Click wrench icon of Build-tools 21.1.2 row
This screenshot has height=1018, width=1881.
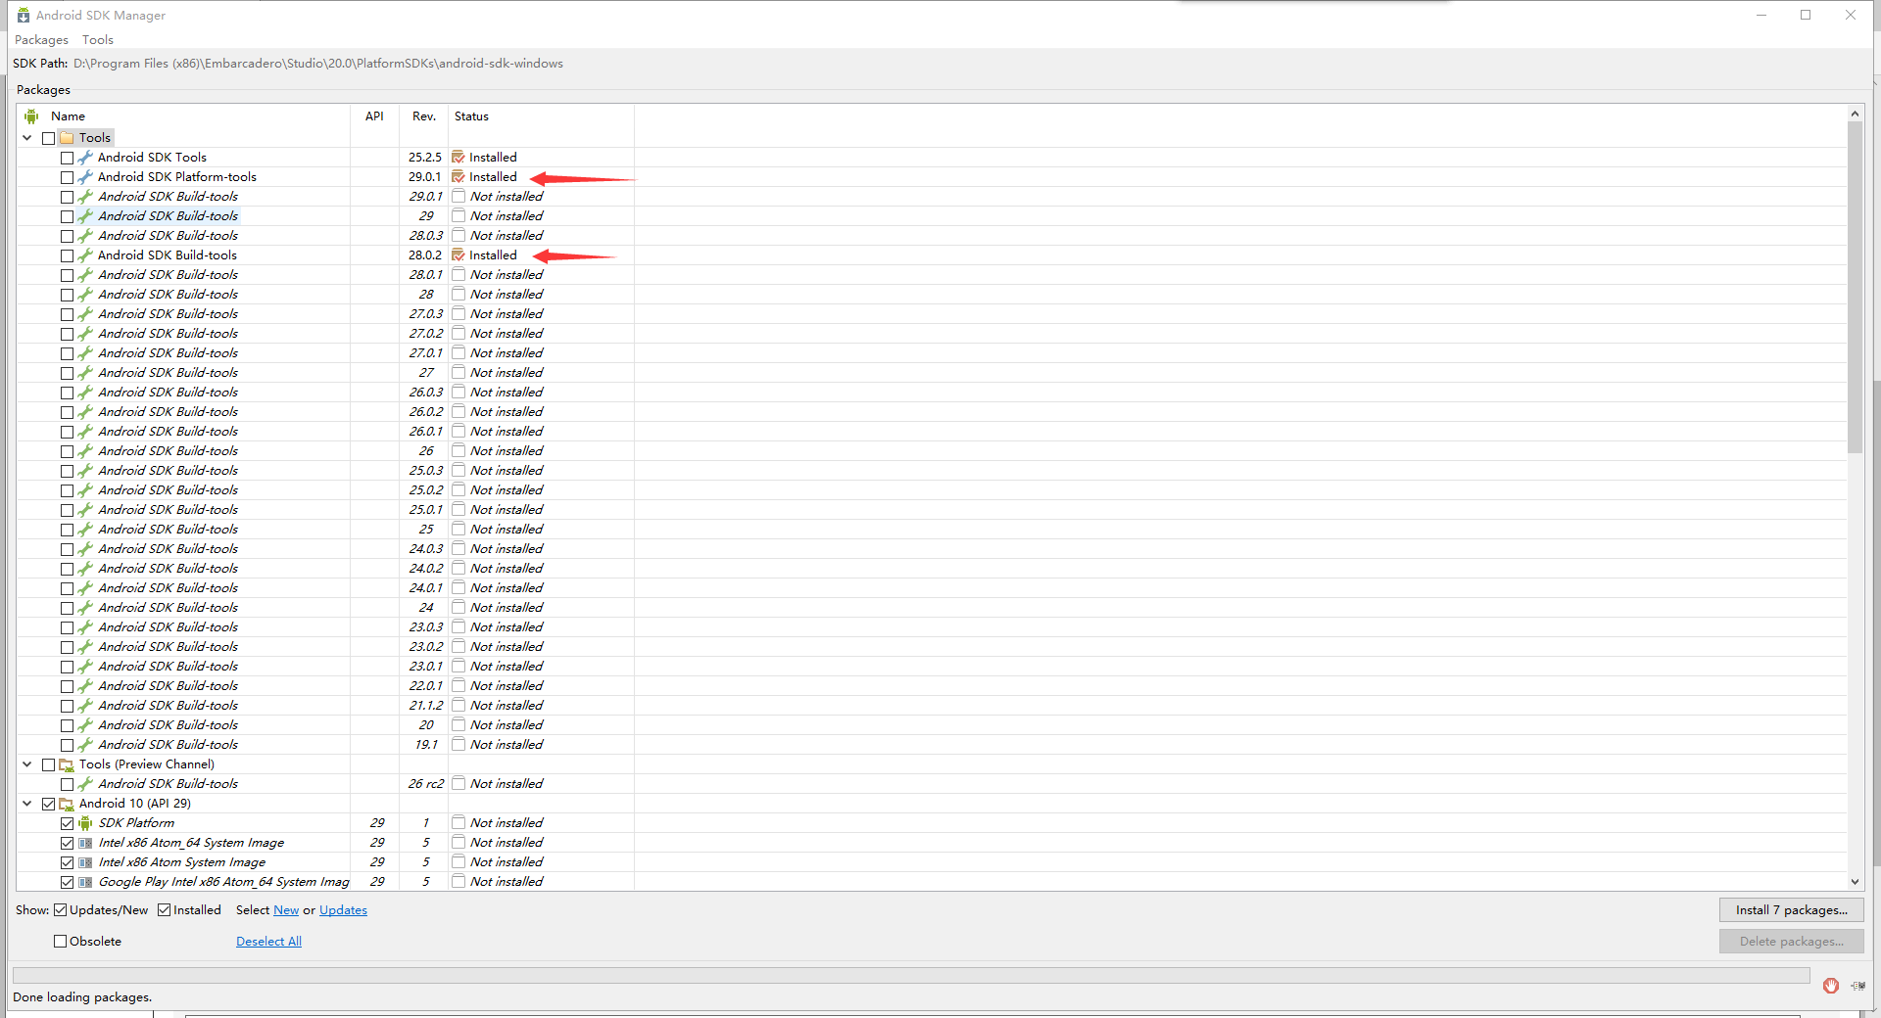click(x=85, y=706)
